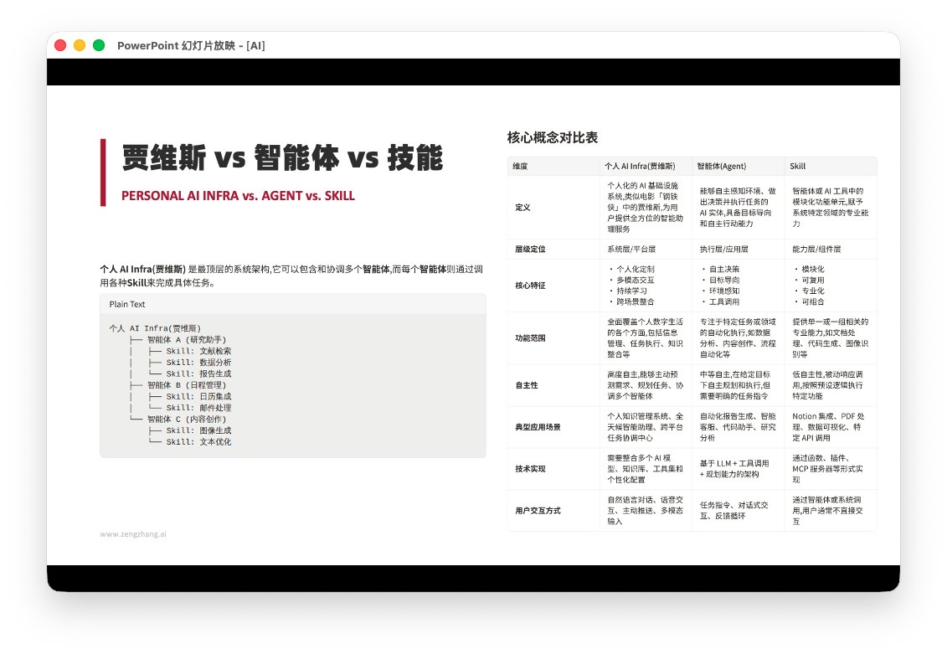Click the "可复用" bullet item
The width and height of the screenshot is (947, 654).
pyautogui.click(x=813, y=280)
